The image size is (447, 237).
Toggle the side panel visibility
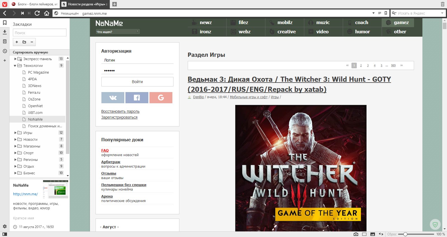pos(5,234)
